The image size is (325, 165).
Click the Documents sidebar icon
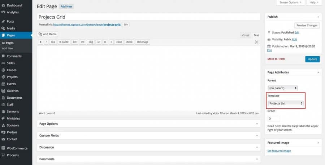click(x=3, y=98)
